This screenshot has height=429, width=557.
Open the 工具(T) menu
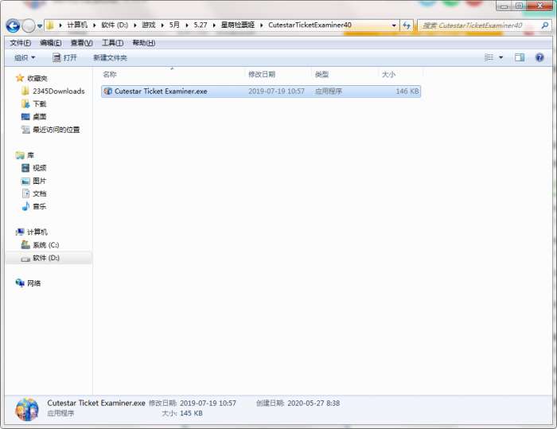[113, 43]
